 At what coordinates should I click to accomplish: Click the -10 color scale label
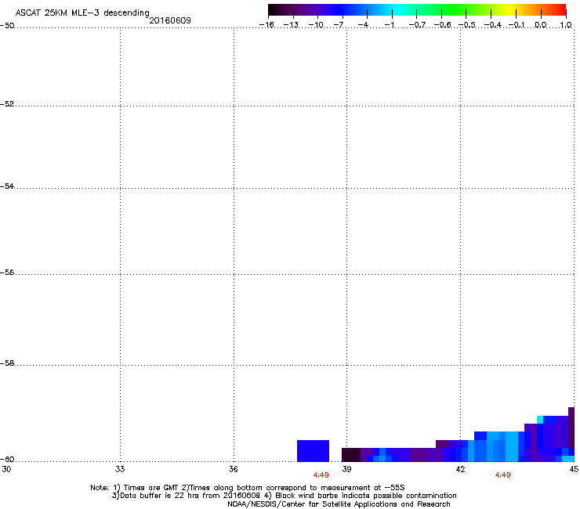click(x=316, y=25)
